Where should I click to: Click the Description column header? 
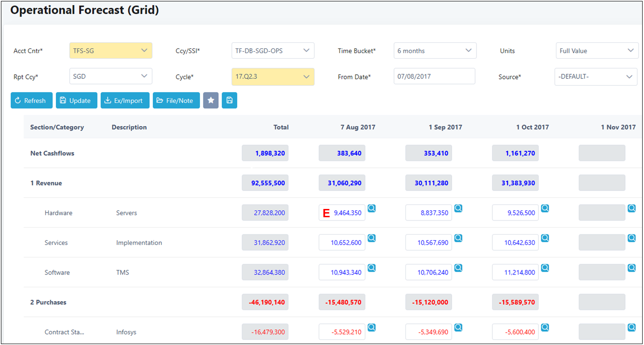pos(129,127)
